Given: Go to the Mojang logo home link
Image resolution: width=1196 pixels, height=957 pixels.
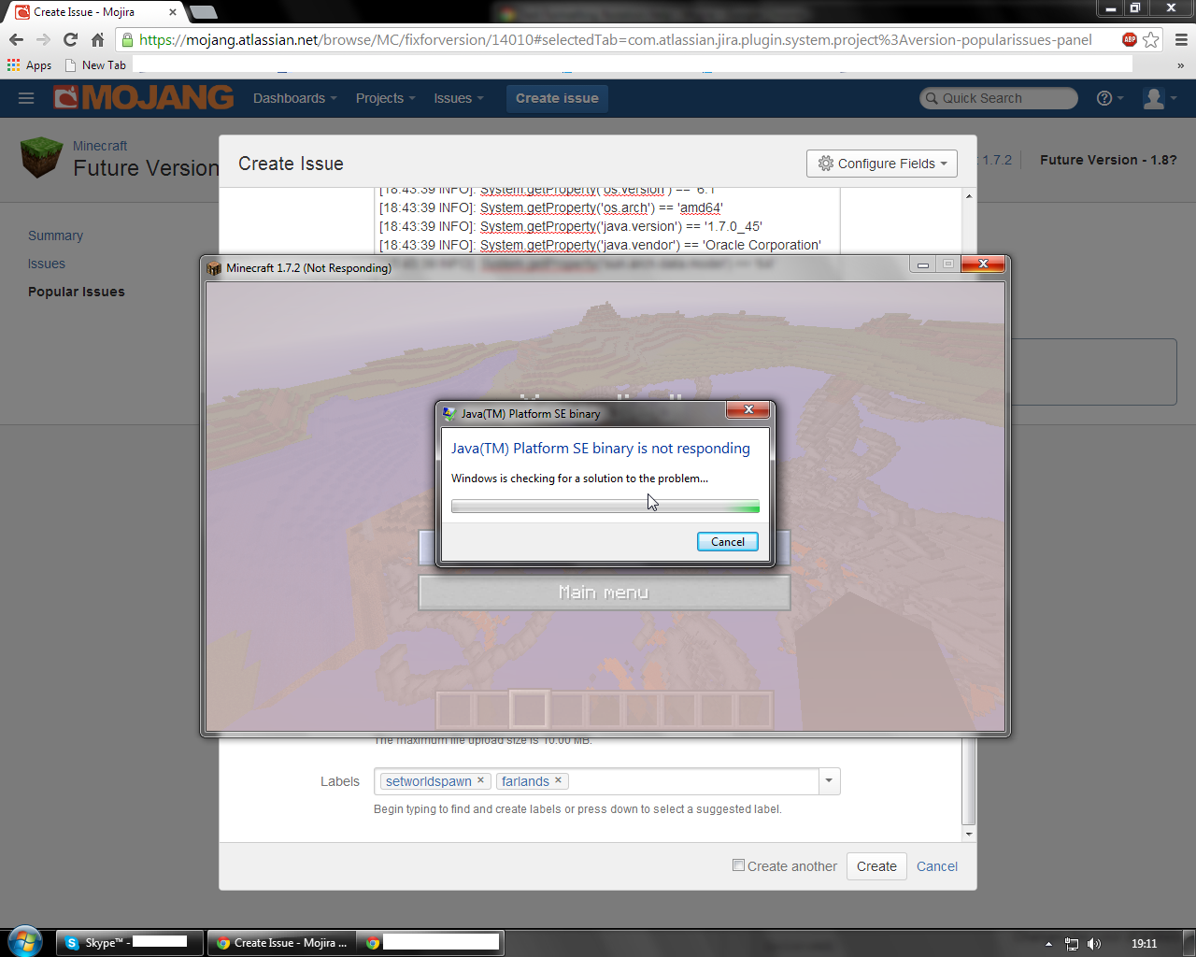Looking at the screenshot, I should pos(144,97).
